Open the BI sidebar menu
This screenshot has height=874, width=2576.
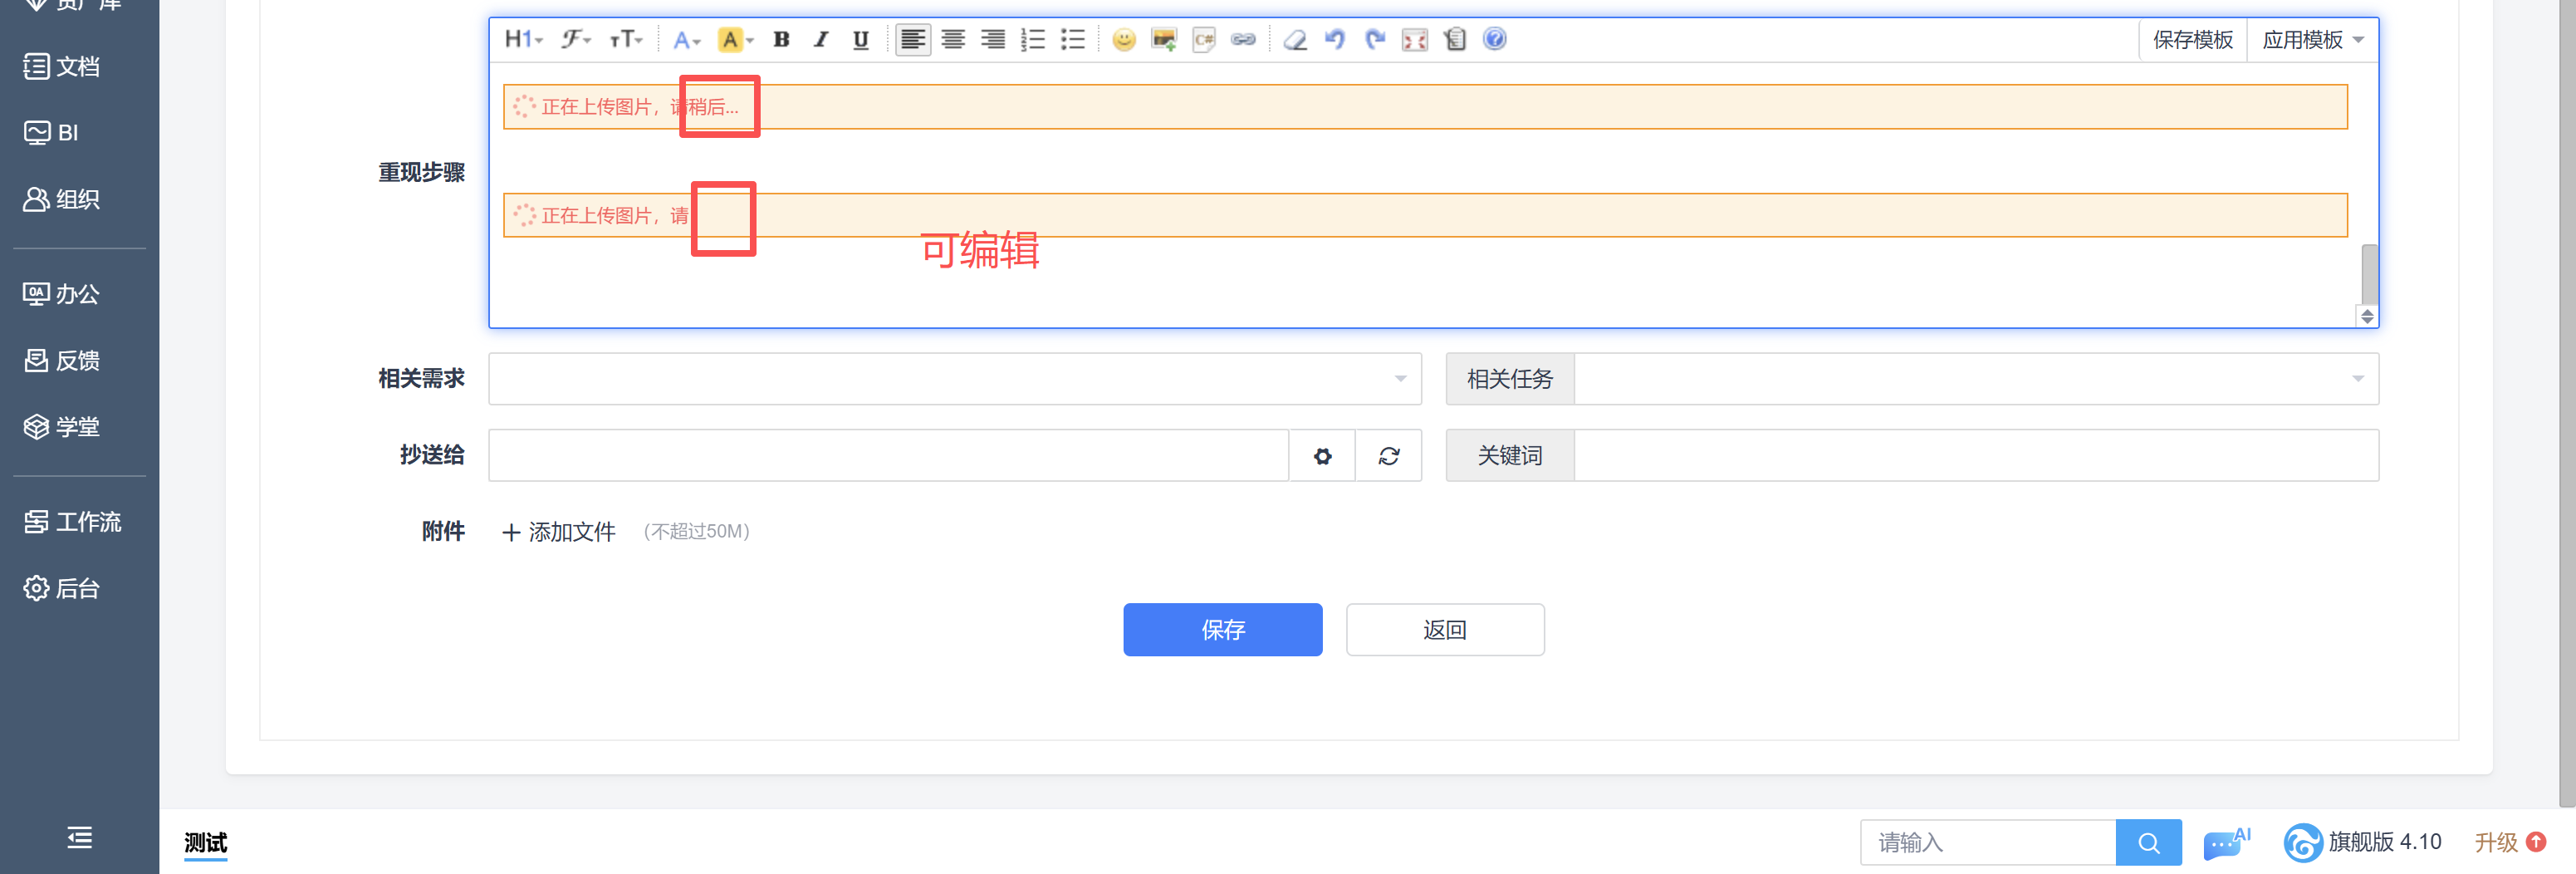[52, 132]
